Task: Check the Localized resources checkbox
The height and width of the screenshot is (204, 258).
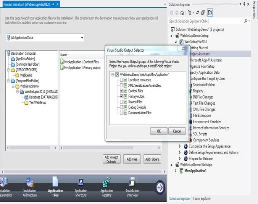Action: [121, 80]
